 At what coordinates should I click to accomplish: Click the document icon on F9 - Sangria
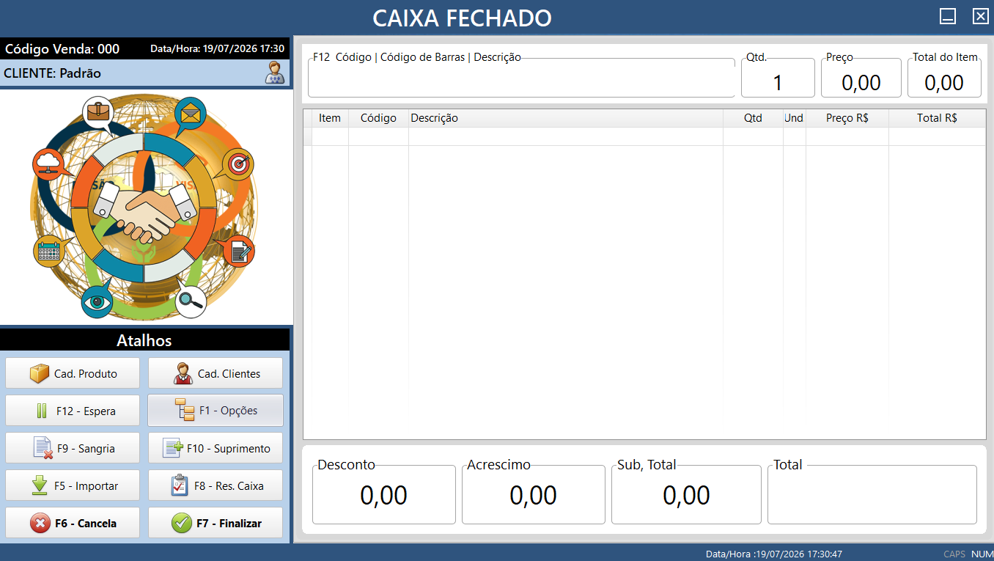click(x=43, y=448)
